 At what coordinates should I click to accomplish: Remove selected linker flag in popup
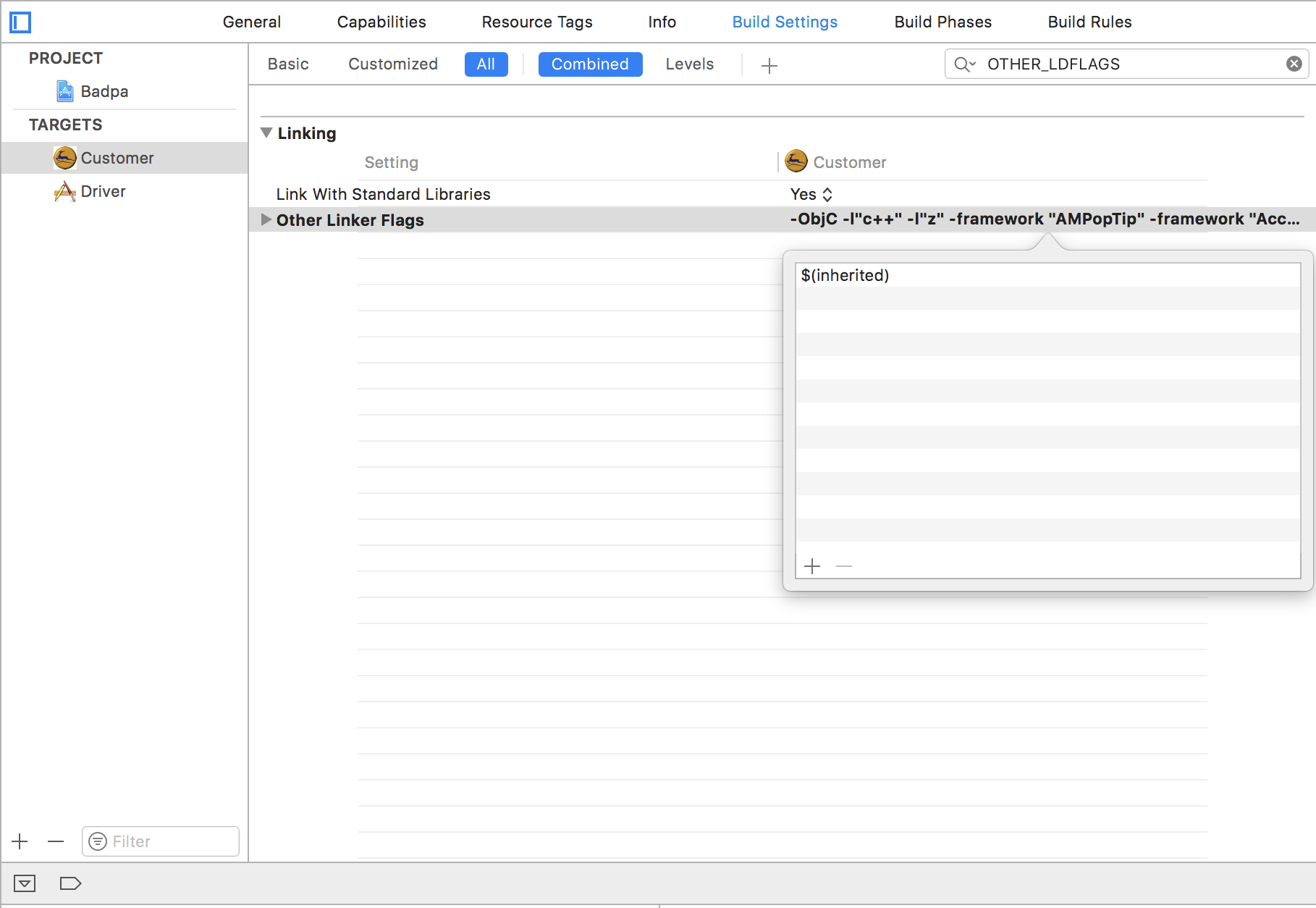(x=844, y=566)
